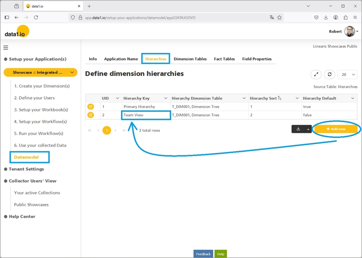362x258 pixels.
Task: Open browser downloads panel
Action: 326,17
